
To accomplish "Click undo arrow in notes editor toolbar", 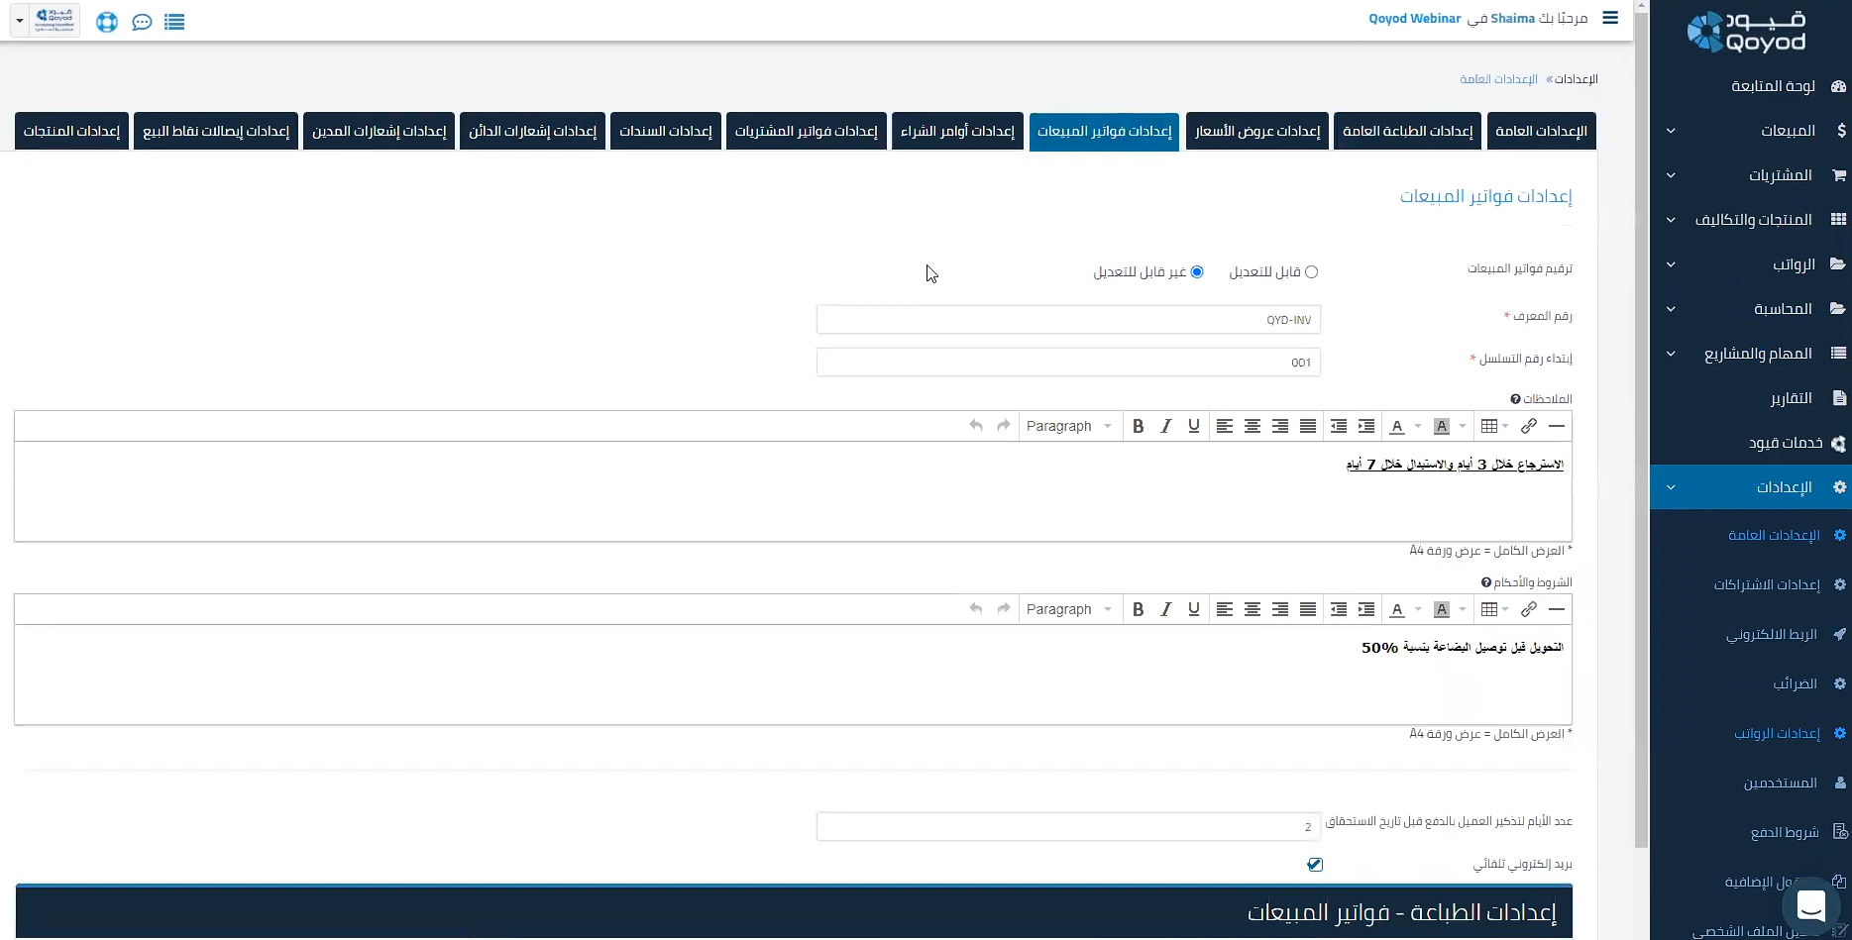I will point(976,426).
